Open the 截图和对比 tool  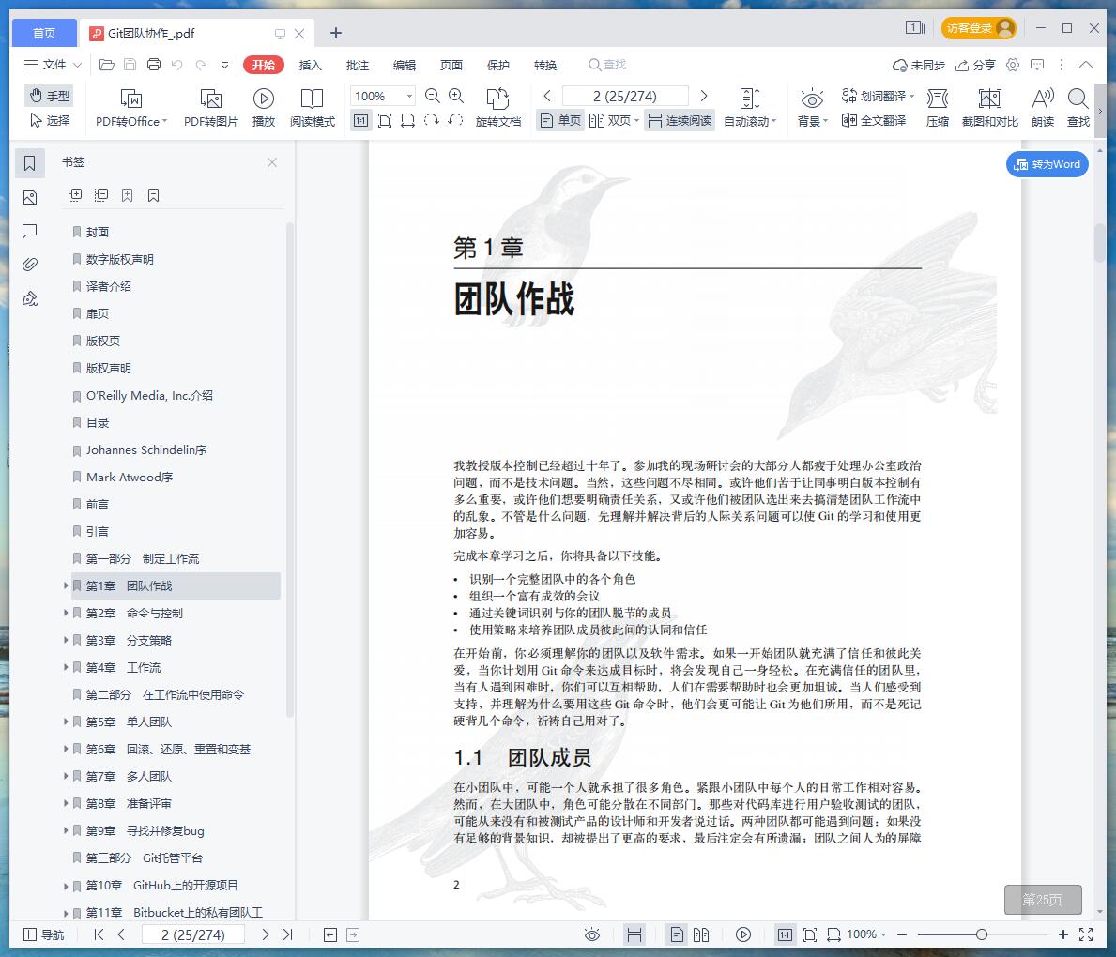click(990, 108)
